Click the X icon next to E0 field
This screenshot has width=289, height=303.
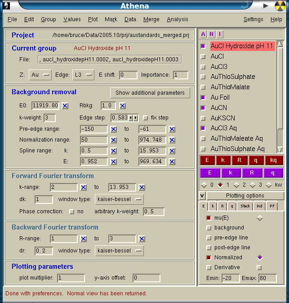(65, 106)
